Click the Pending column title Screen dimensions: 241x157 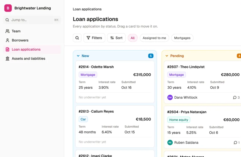(x=177, y=56)
